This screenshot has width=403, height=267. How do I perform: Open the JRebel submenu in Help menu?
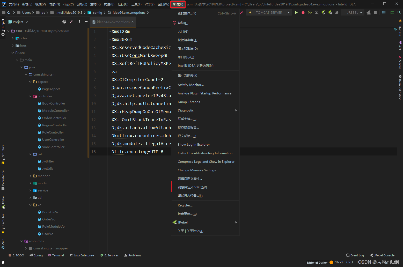point(205,222)
